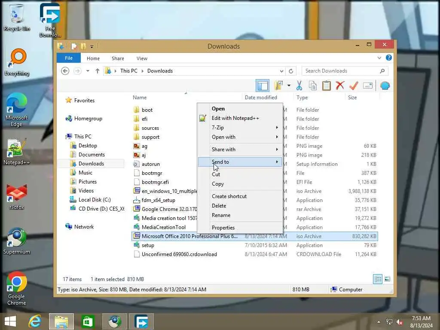Choose Cut in the context menu
This screenshot has width=440, height=330.
240,174
